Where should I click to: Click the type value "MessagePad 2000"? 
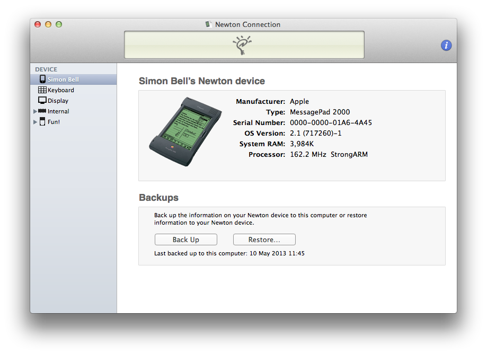320,112
